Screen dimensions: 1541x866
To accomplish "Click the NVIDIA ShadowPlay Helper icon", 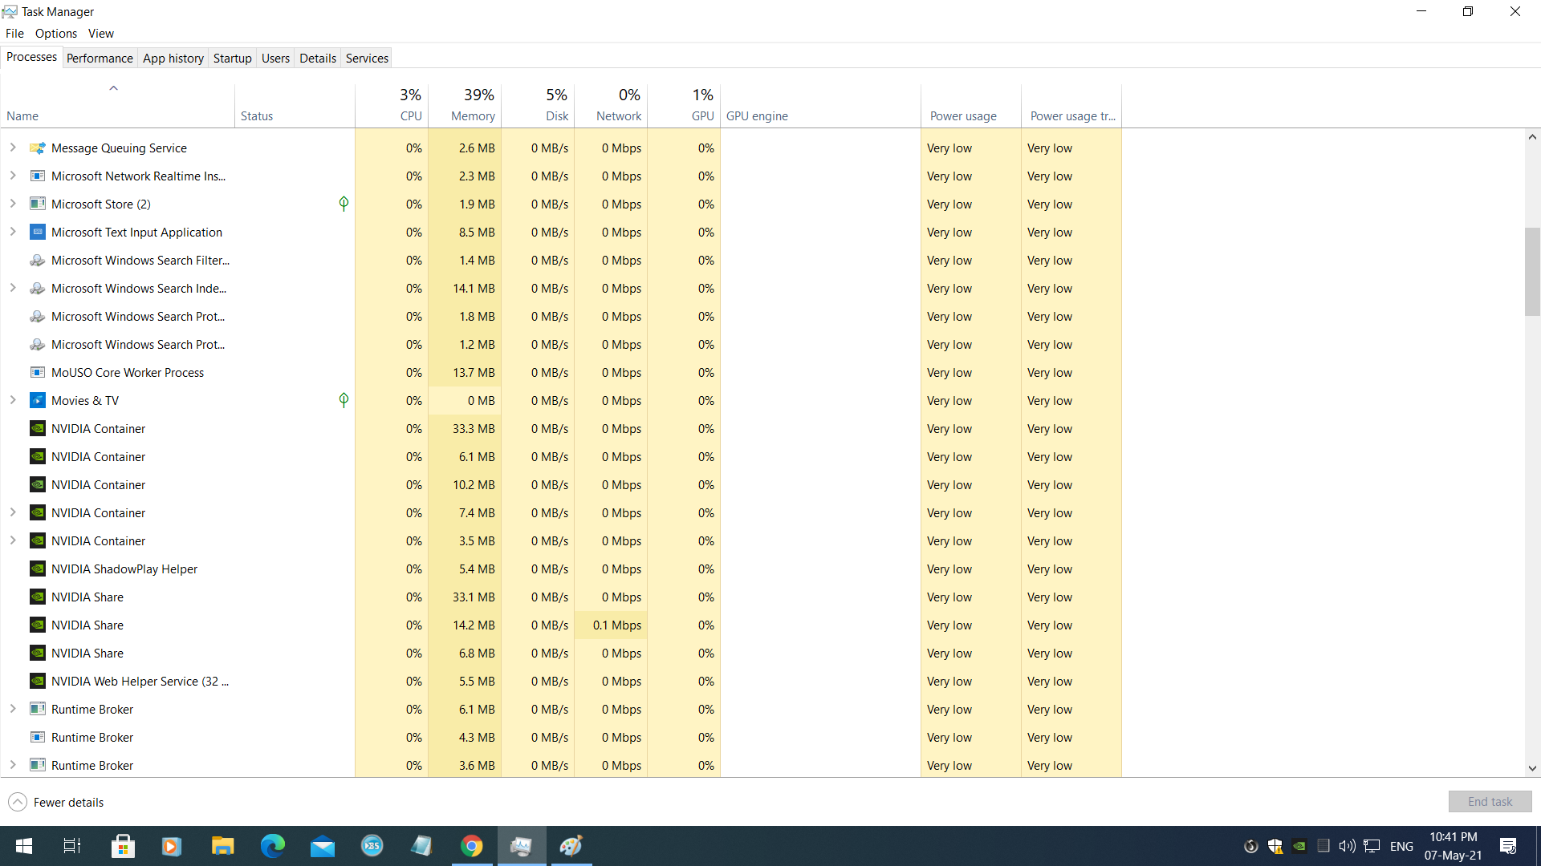I will (x=38, y=569).
